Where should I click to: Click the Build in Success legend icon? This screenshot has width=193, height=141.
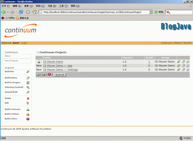pyautogui.click(x=28, y=110)
